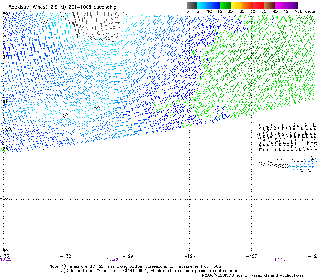Click the cyan 5-10 knots color band
Viewport: 317px width, 278px height.
coord(203,5)
